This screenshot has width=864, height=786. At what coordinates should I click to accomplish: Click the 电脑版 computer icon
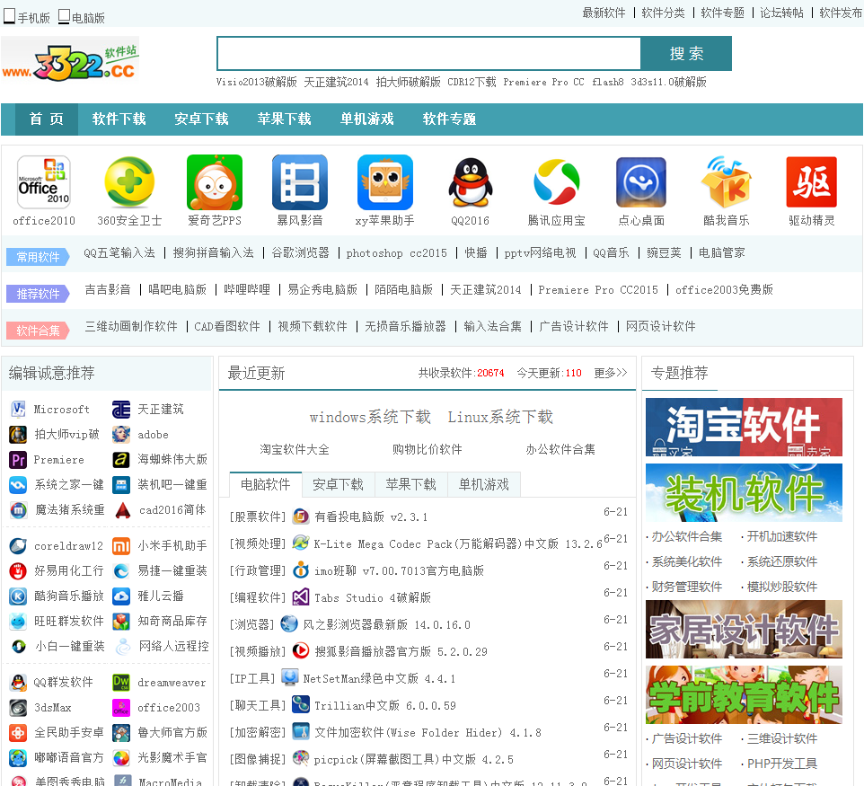(64, 16)
